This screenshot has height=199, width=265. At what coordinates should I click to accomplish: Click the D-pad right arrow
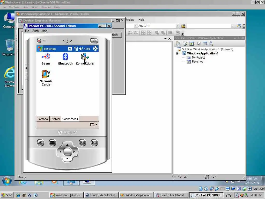[x=74, y=152]
